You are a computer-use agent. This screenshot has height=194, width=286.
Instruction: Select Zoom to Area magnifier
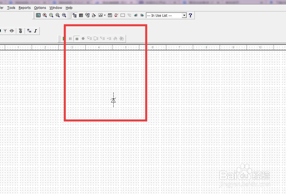point(58,15)
